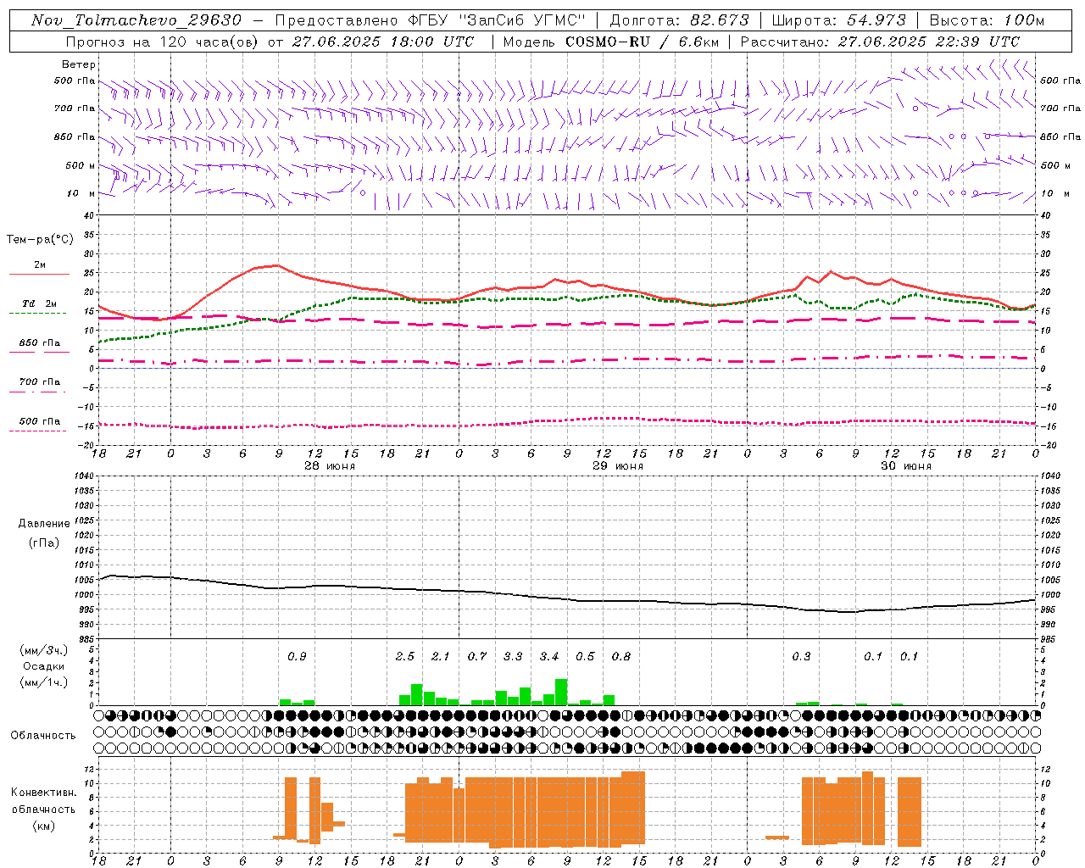Image resolution: width=1085 pixels, height=868 pixels.
Task: Click the left-axis 500 м wind level label
Action: 81,165
